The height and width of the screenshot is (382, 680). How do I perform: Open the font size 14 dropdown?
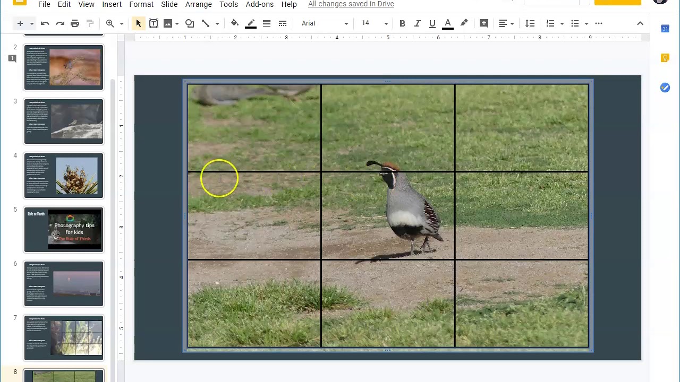(x=375, y=23)
